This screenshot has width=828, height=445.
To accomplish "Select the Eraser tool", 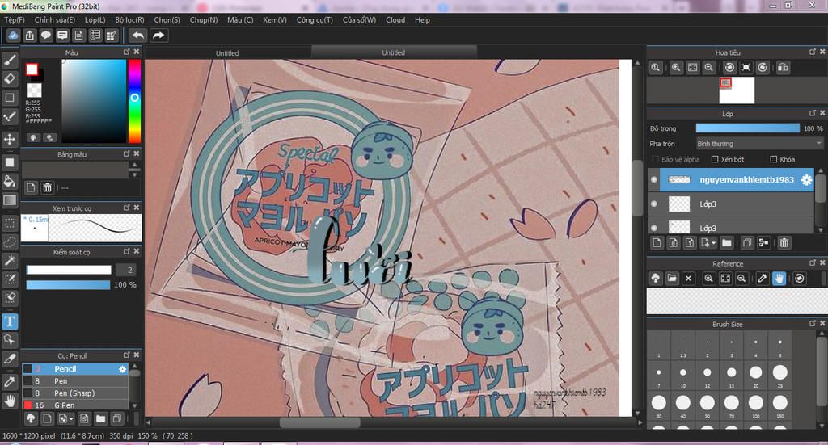I will point(10,79).
